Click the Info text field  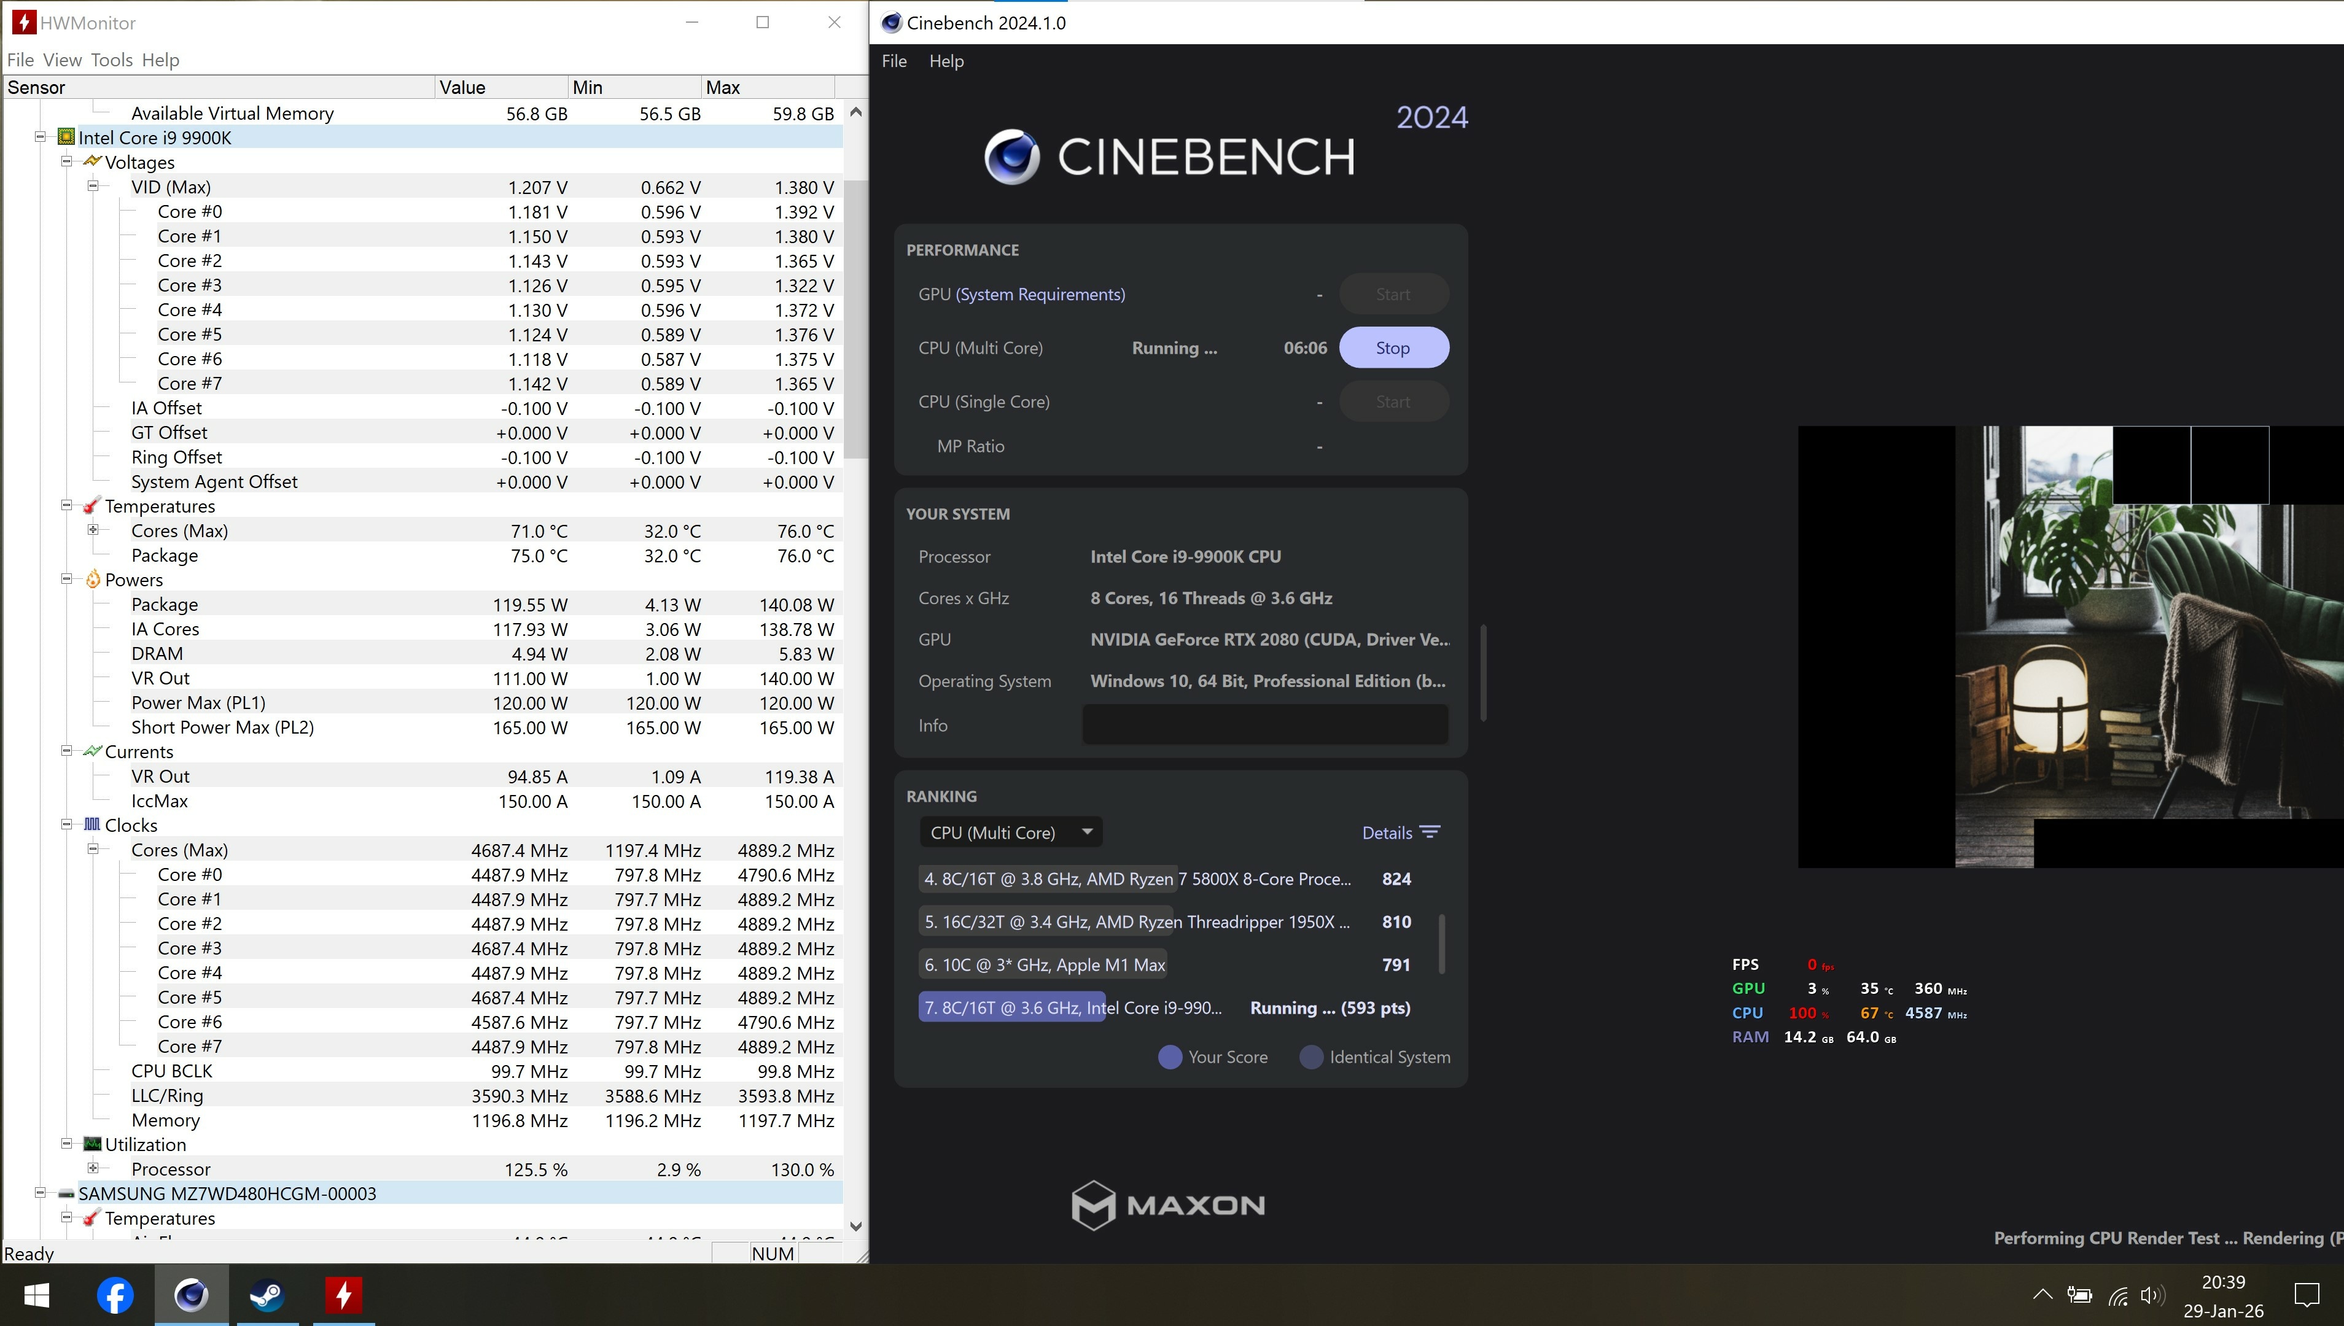pyautogui.click(x=1264, y=726)
